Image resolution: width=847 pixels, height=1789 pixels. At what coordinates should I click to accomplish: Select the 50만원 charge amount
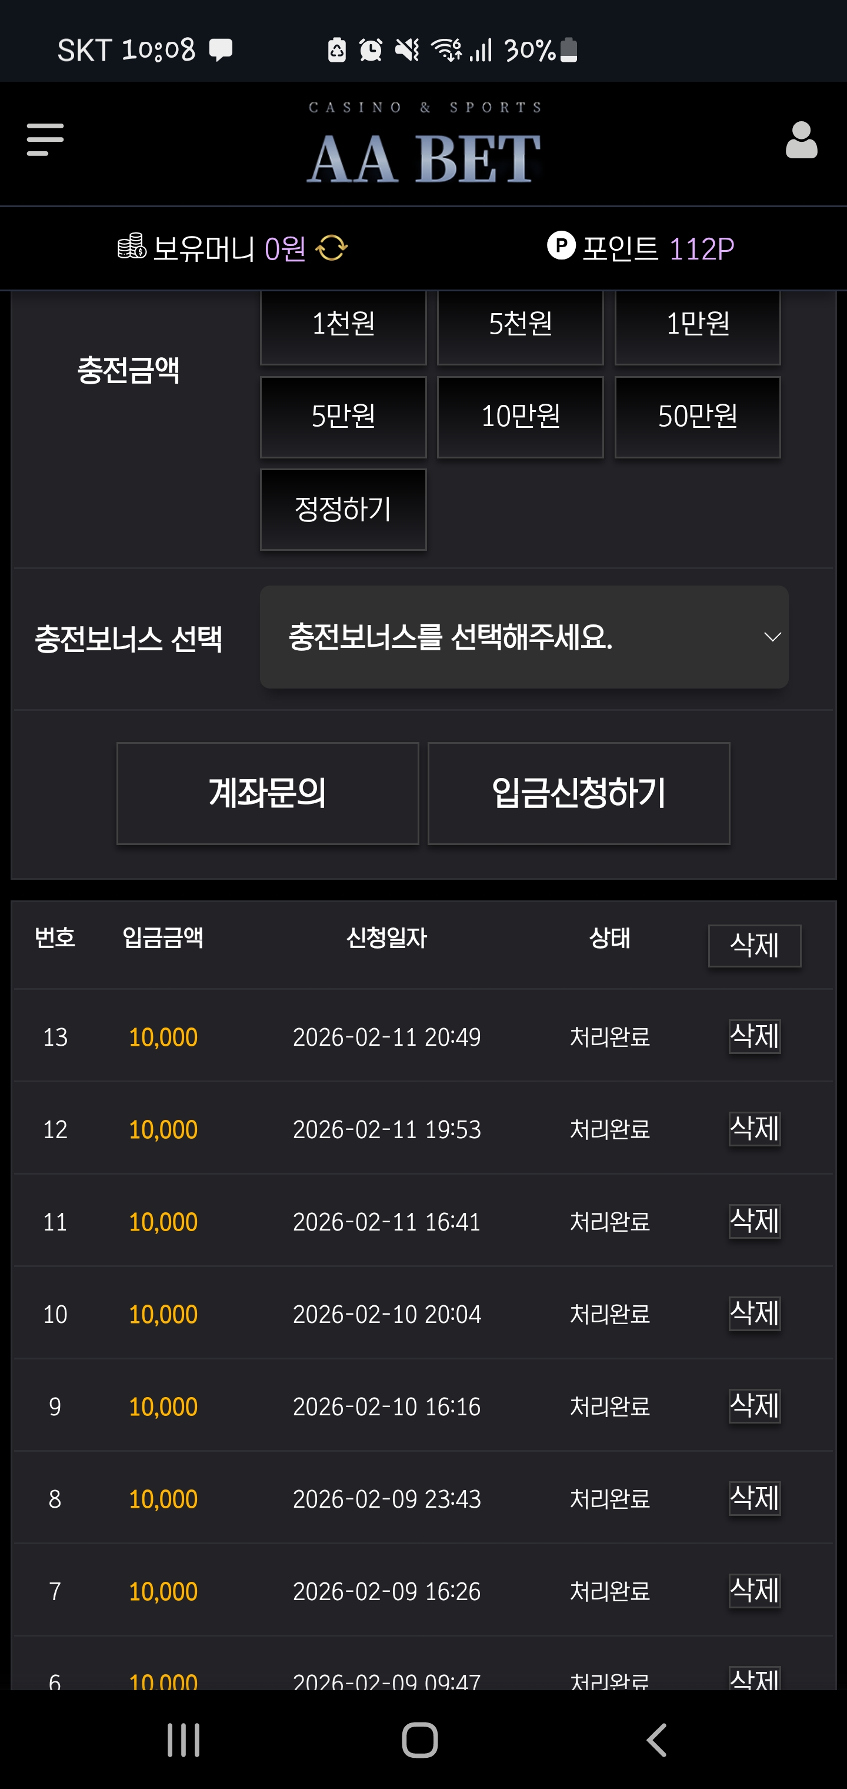tap(697, 417)
